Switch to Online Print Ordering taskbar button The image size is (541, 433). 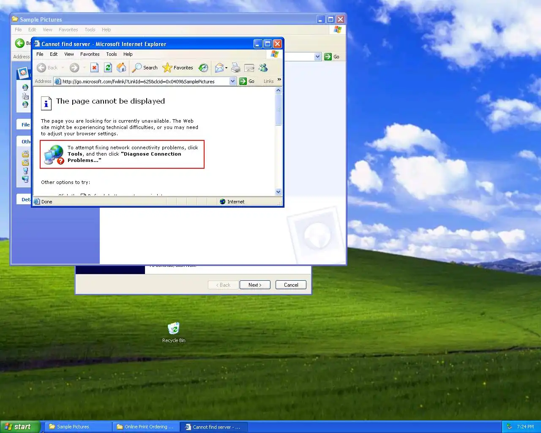click(146, 427)
